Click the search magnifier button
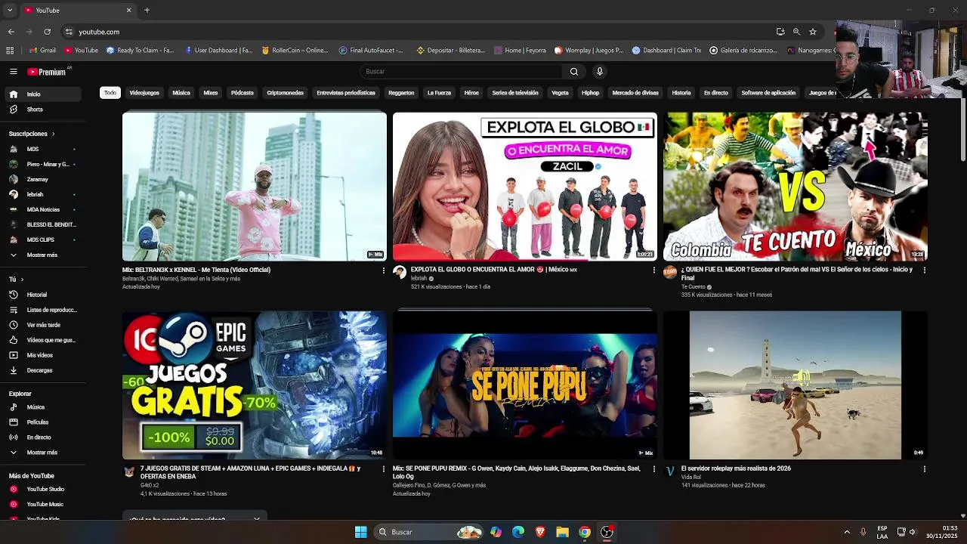Viewport: 967px width, 544px height. click(574, 72)
